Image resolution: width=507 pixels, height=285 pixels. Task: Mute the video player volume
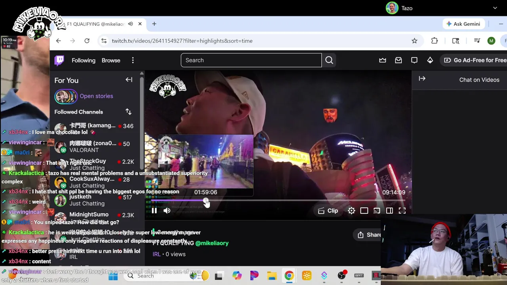click(x=167, y=211)
